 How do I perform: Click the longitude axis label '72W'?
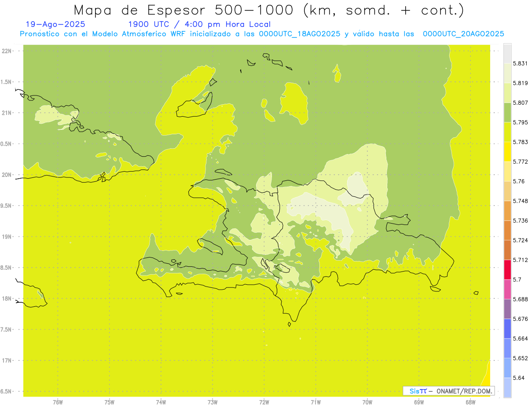[264, 402]
